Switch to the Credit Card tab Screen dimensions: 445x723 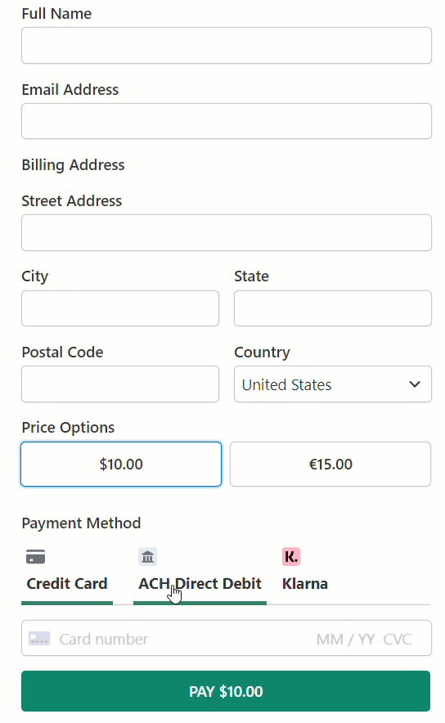coord(67,574)
